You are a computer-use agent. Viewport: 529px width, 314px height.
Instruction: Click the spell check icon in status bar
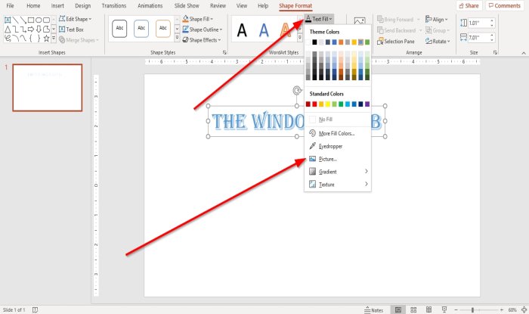(x=35, y=309)
